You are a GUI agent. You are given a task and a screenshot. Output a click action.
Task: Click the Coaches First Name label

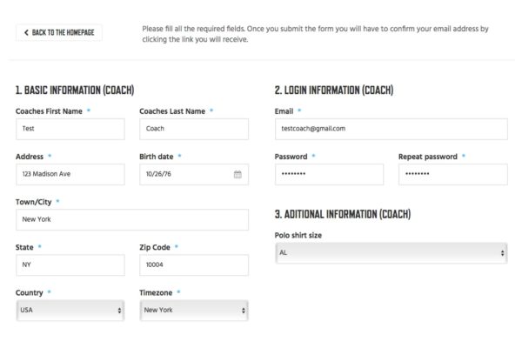(x=49, y=111)
